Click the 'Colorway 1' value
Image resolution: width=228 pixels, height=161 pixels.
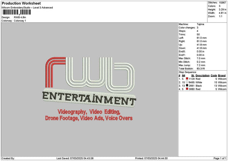(20, 21)
